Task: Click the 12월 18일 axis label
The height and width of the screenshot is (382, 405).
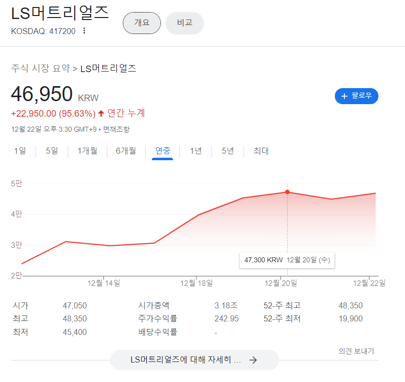Action: (x=196, y=283)
